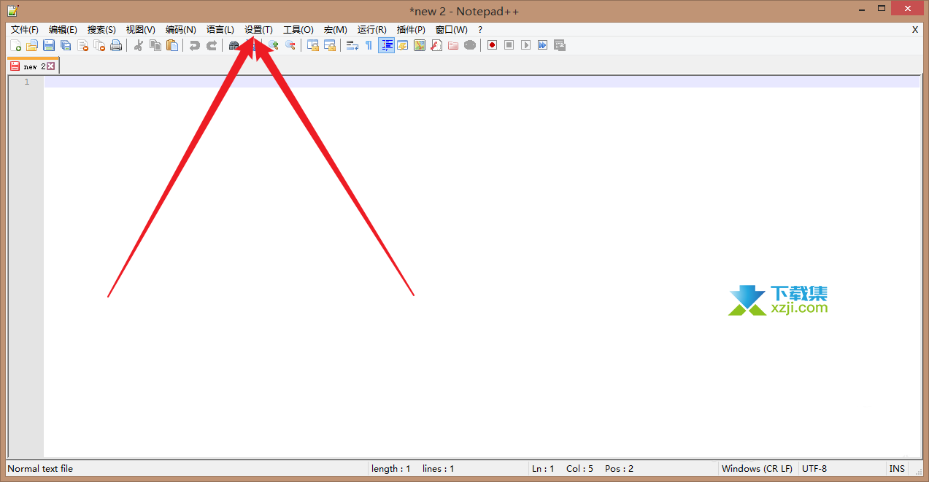Click the Save All toolbar icon
Viewport: 929px width, 482px height.
click(66, 45)
